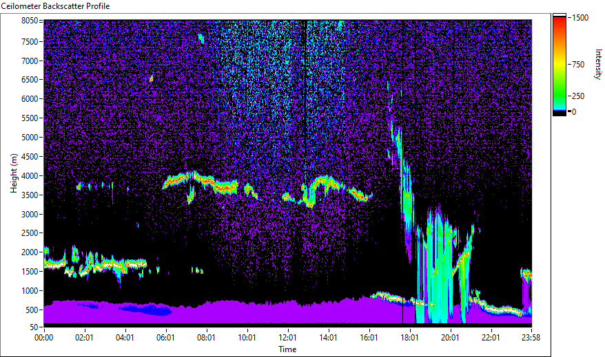The width and height of the screenshot is (605, 357).
Task: Click the 02:01 time axis label
Action: point(84,338)
